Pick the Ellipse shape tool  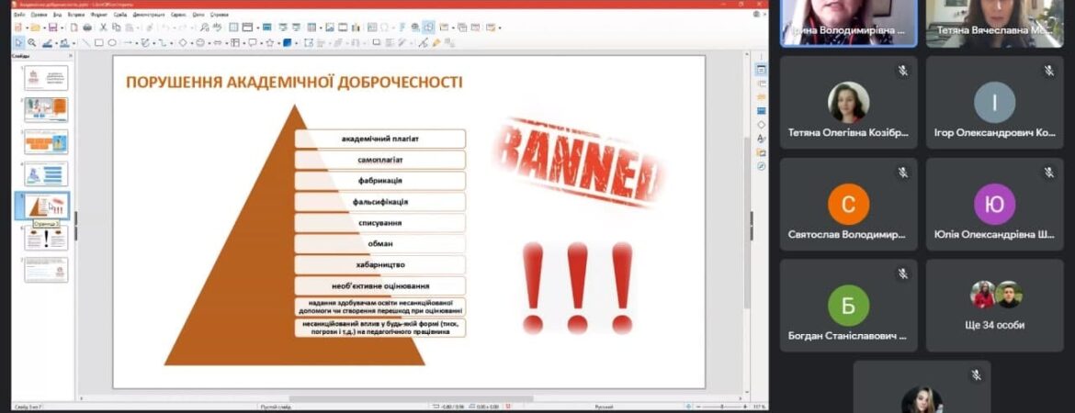[112, 42]
